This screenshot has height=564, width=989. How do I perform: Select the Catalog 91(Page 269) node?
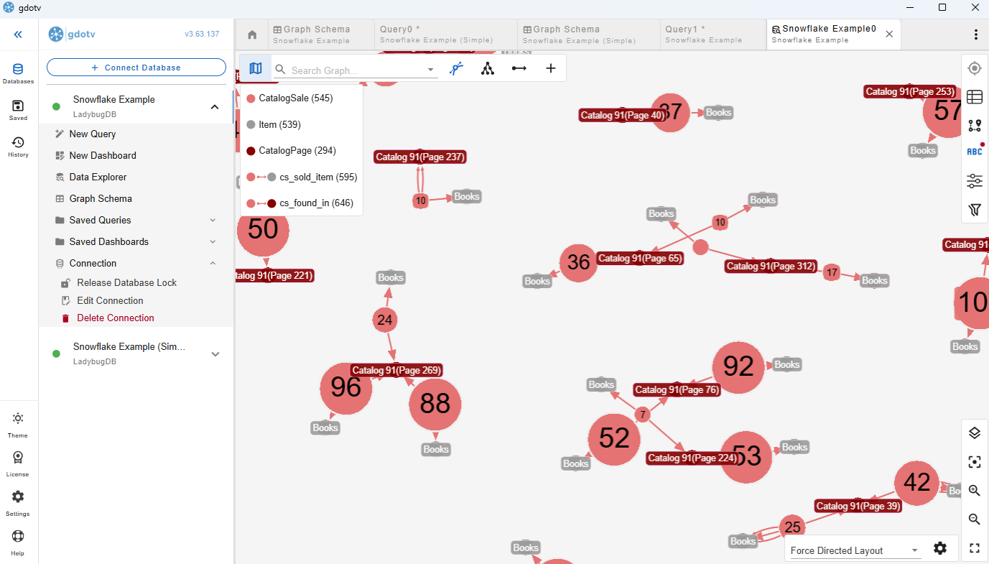(x=396, y=371)
